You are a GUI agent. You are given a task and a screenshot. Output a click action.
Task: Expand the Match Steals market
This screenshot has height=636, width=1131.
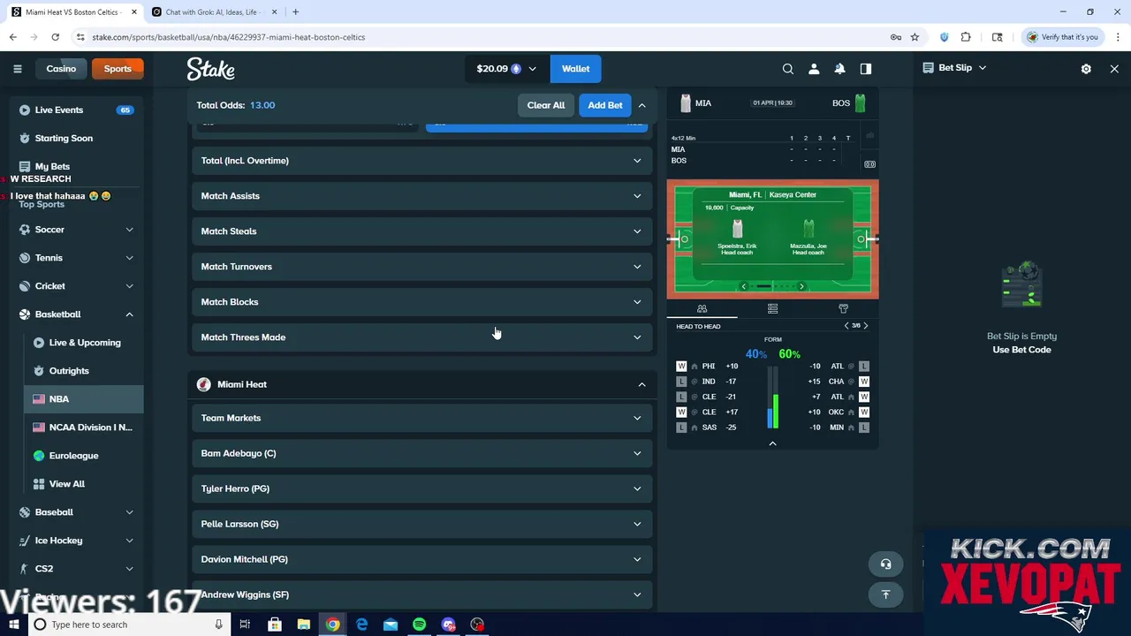coord(421,231)
